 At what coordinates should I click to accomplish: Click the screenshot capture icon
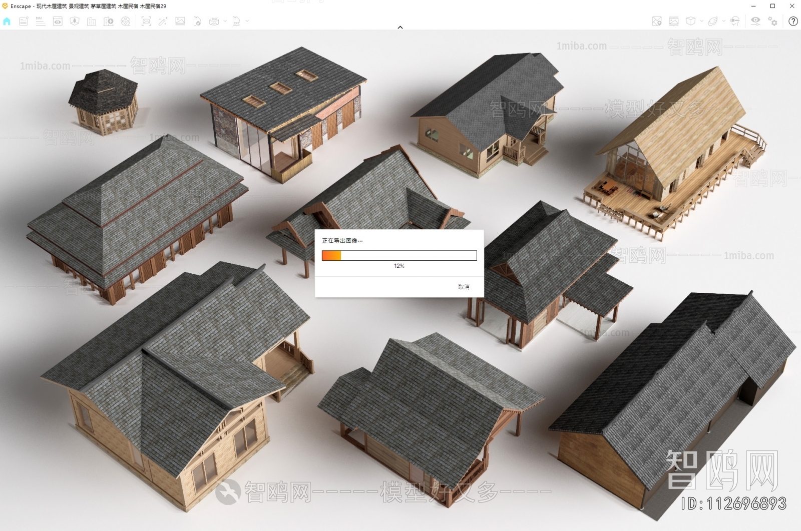pyautogui.click(x=146, y=21)
